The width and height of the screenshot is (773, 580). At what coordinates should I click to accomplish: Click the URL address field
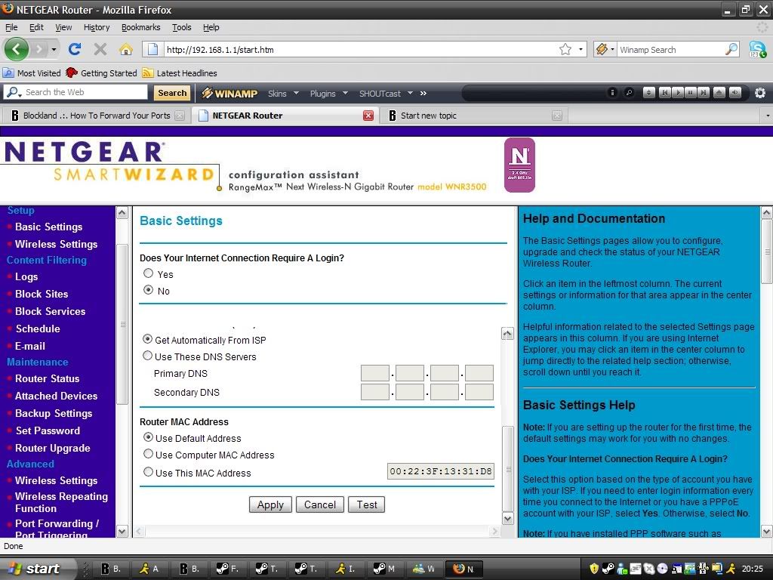coord(360,49)
